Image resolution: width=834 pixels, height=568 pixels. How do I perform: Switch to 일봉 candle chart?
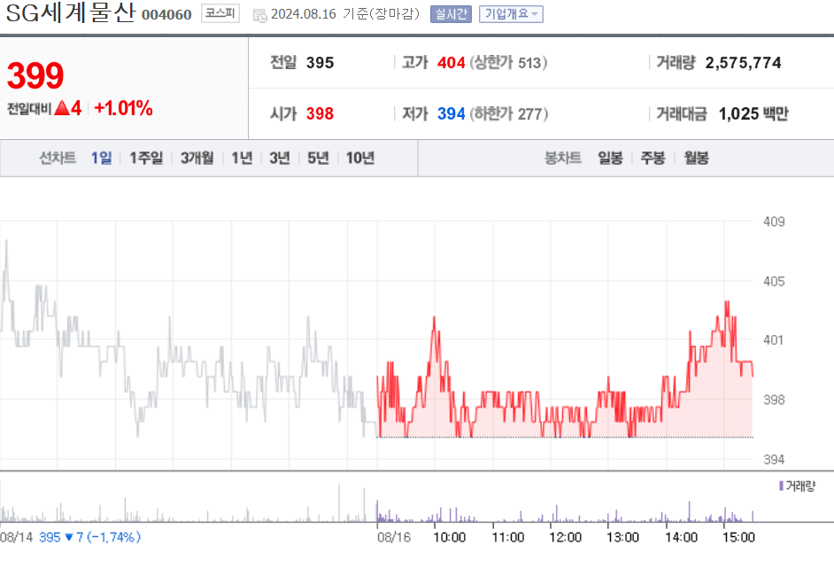(610, 158)
